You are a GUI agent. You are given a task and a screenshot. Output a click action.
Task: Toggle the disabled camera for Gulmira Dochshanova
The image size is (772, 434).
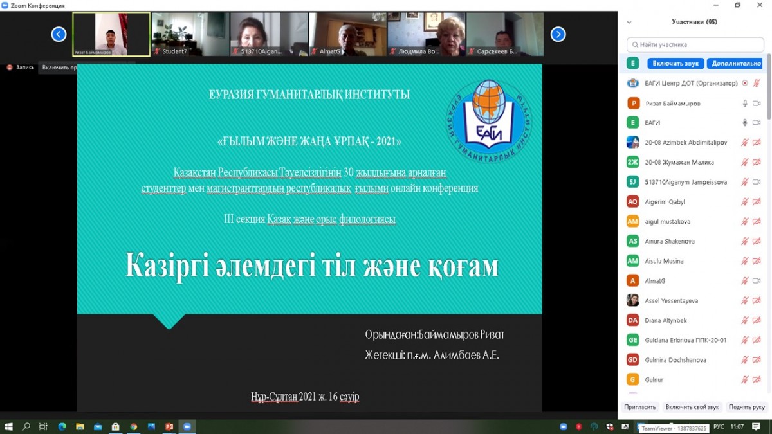[x=757, y=360]
